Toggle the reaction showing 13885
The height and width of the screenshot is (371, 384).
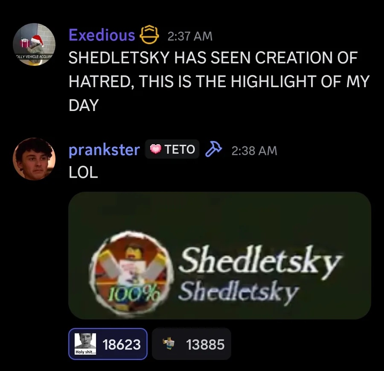[x=191, y=344]
